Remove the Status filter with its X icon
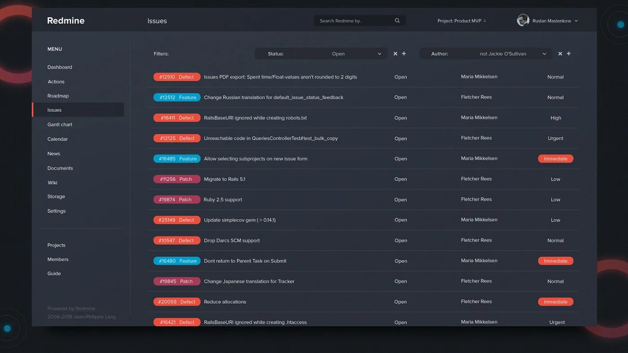628x353 pixels. coord(395,54)
